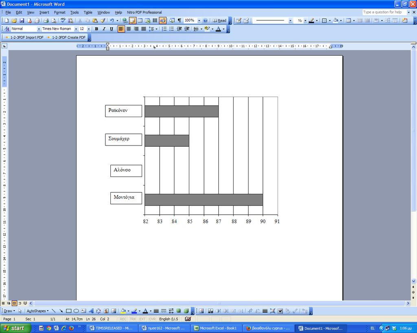
Task: Paste from the clipboard
Action: tap(95, 20)
